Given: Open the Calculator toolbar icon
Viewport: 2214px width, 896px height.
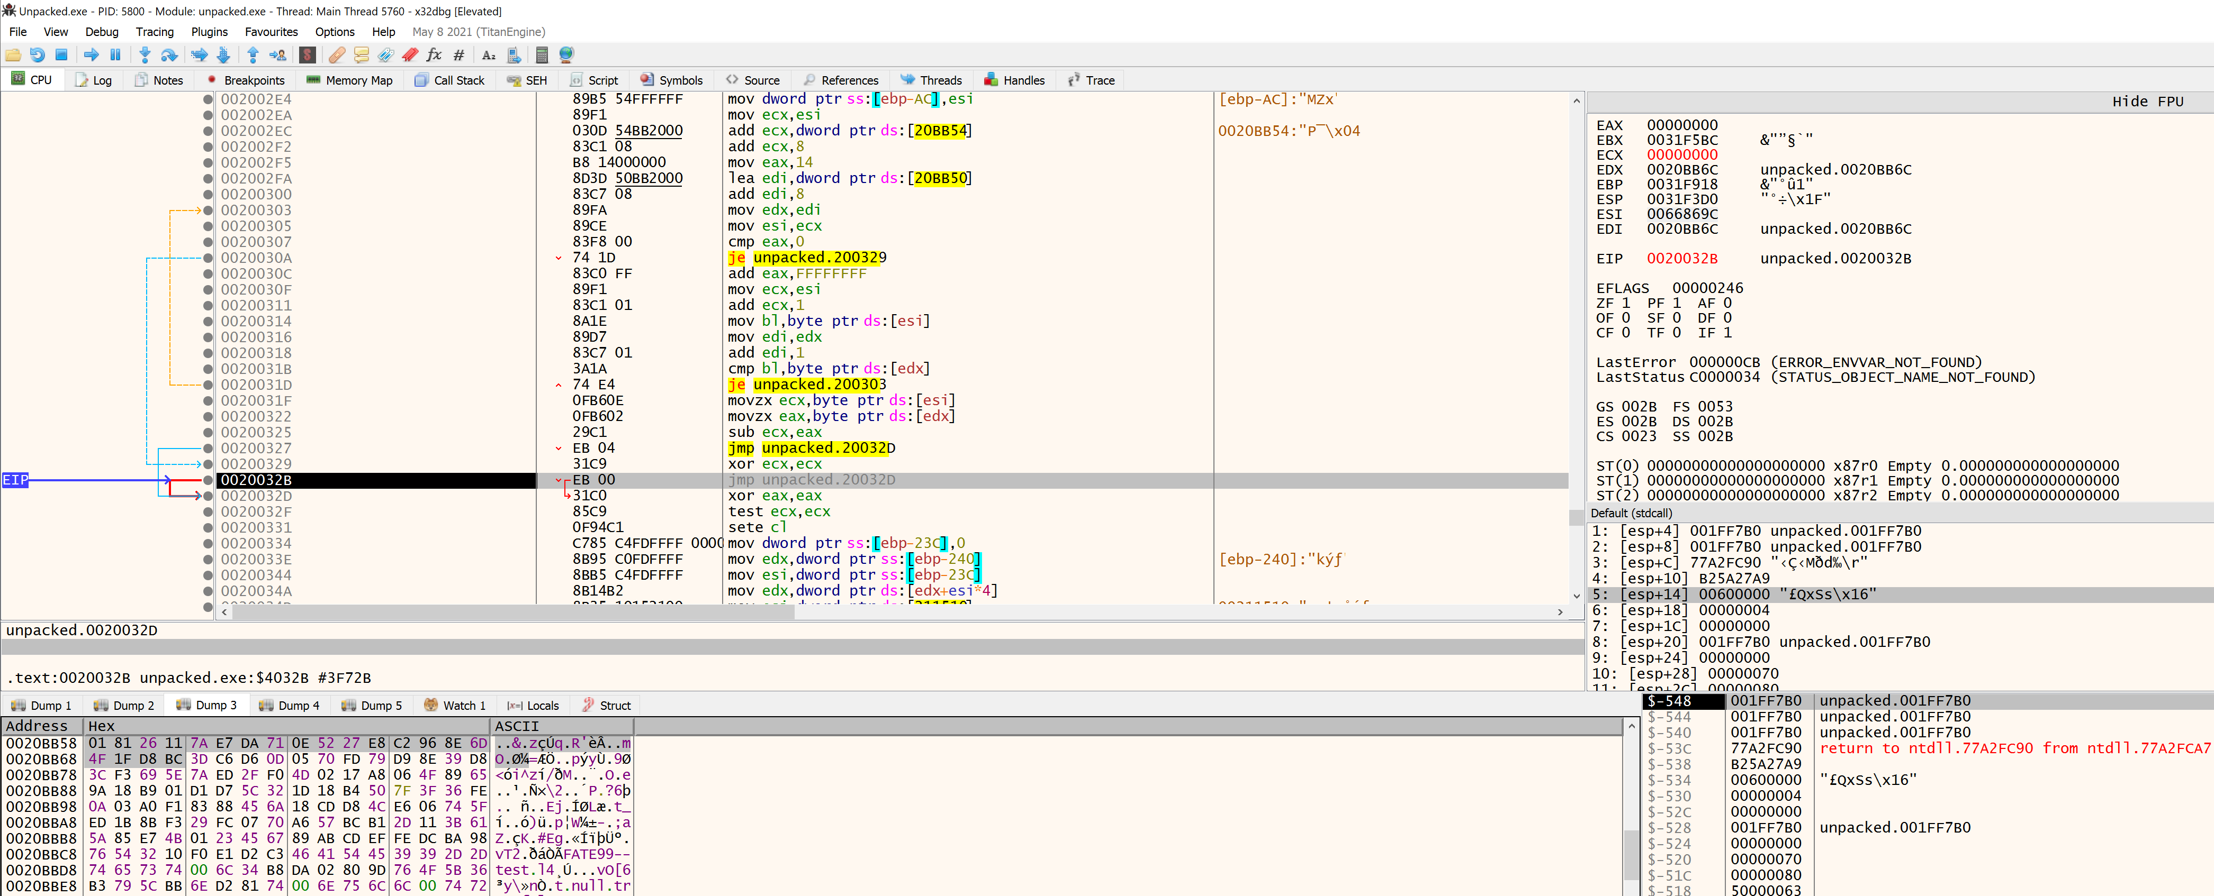Looking at the screenshot, I should 542,55.
